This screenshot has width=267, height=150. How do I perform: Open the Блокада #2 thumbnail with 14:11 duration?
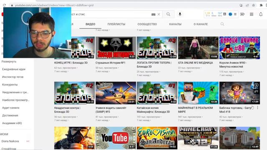(74, 93)
